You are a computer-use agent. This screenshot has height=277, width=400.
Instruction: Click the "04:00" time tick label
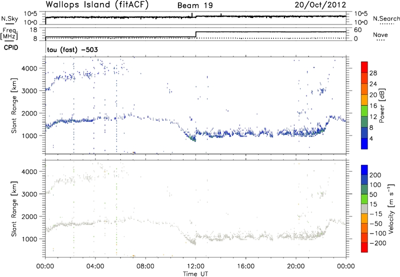pos(95,266)
